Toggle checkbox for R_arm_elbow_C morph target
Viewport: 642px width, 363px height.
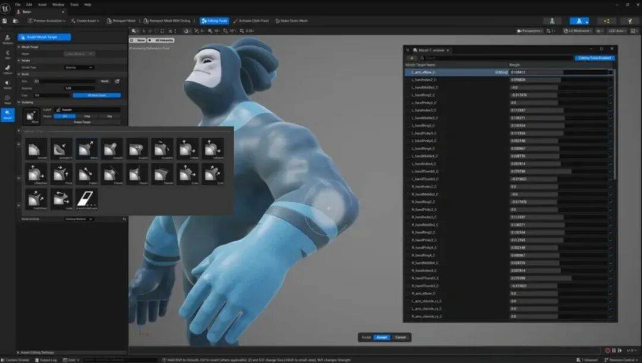(x=610, y=293)
